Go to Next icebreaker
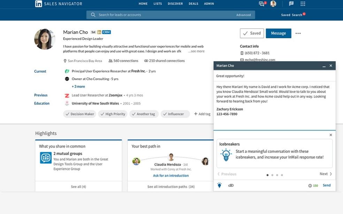The height and width of the screenshot is (214, 343). (326, 174)
